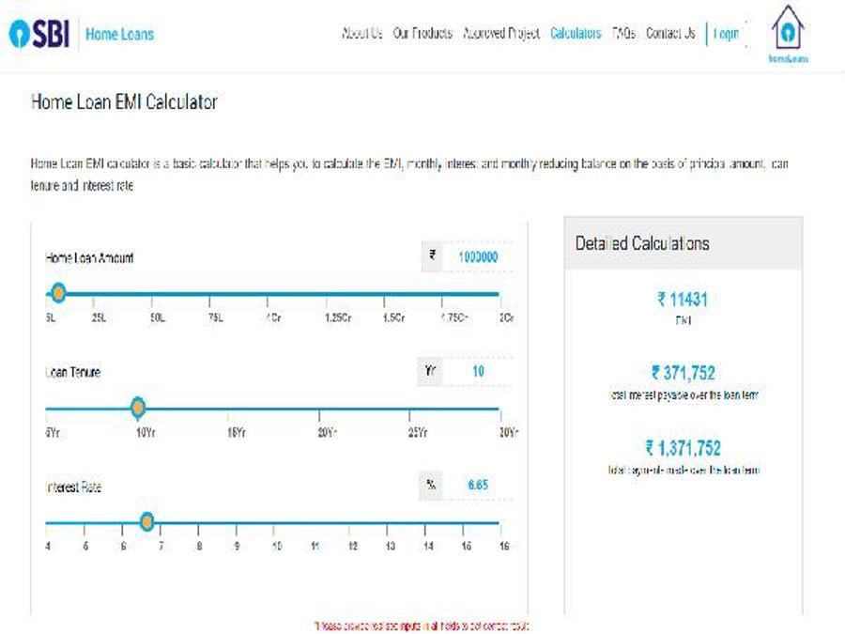
Task: Click the Home Loan EMI Calculator heading
Action: [124, 101]
